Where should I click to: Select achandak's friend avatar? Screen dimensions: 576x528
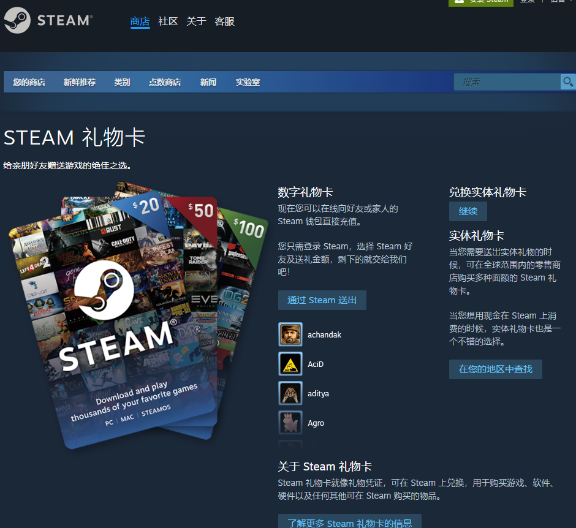tap(290, 334)
